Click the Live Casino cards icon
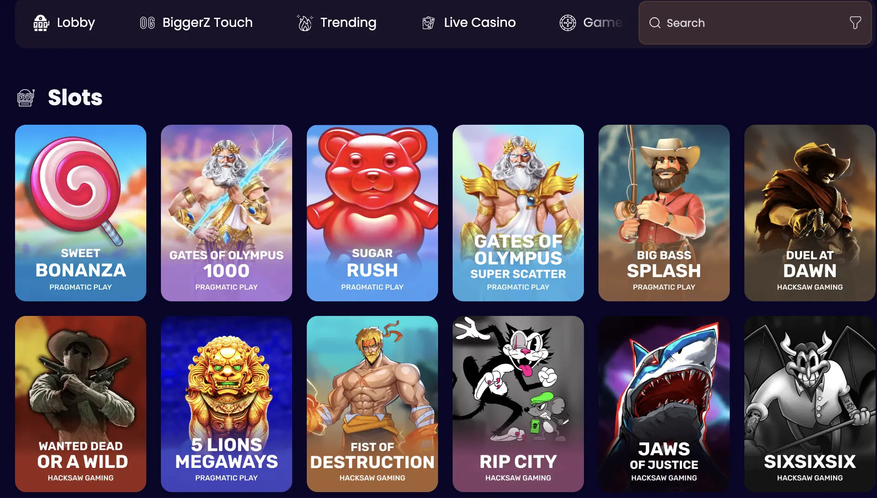 pyautogui.click(x=428, y=23)
